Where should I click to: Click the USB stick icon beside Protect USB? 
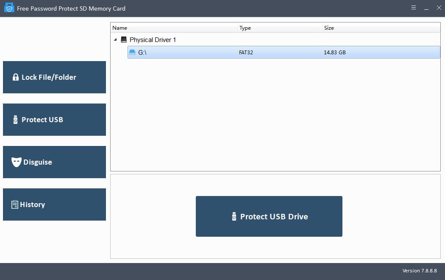pos(16,120)
